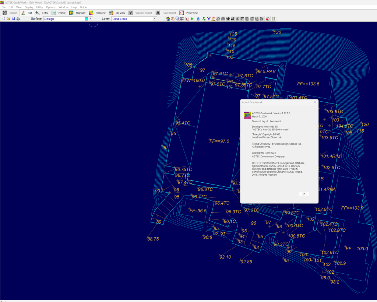Open the Window menu

click(x=63, y=7)
